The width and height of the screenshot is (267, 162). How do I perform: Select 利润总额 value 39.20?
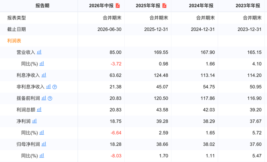click(256, 110)
